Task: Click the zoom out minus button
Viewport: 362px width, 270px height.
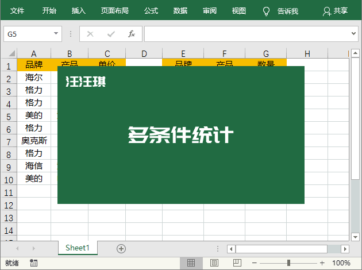Action: pos(255,263)
